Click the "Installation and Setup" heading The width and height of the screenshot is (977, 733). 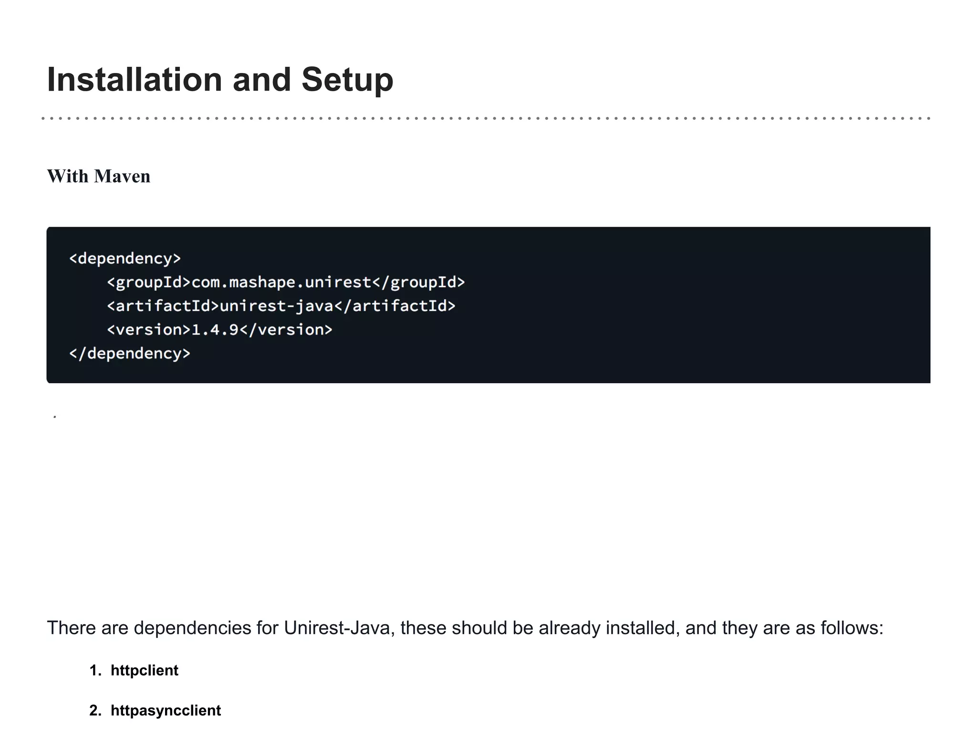click(x=219, y=80)
